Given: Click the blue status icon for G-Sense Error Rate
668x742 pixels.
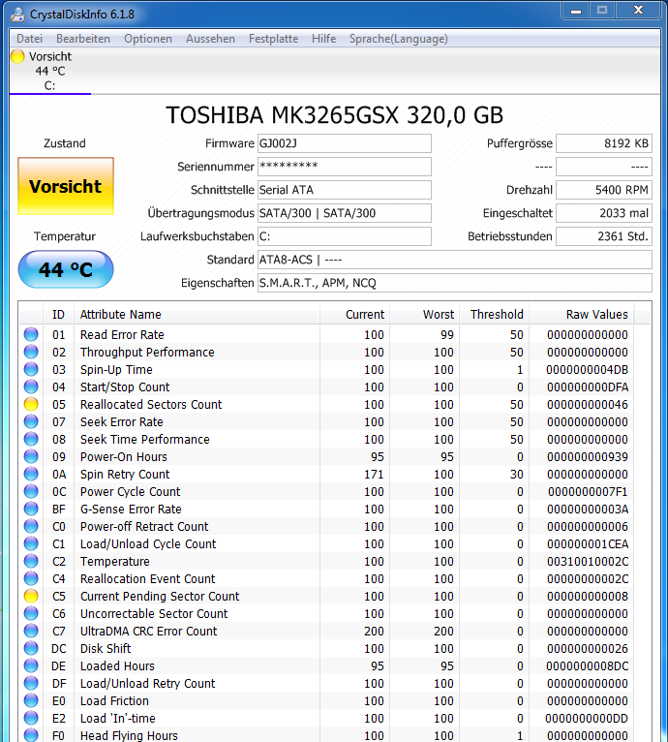Looking at the screenshot, I should [31, 509].
